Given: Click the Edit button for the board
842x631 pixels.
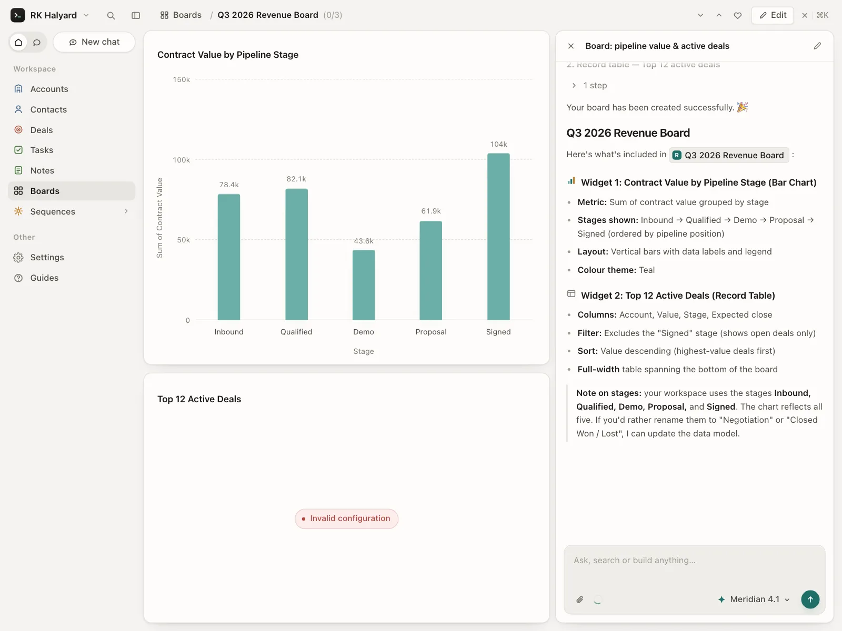Looking at the screenshot, I should [773, 15].
